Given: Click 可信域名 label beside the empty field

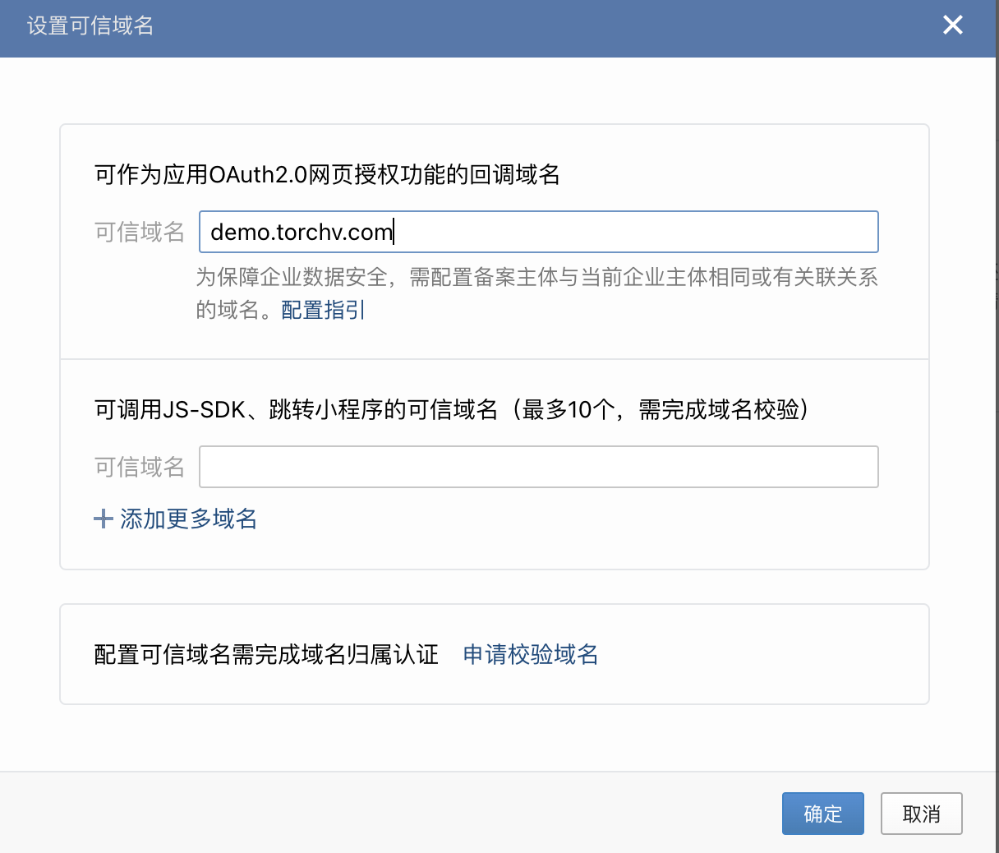Looking at the screenshot, I should [140, 467].
